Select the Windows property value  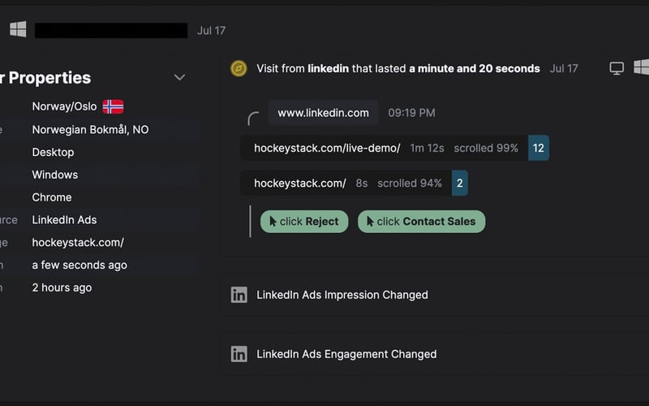(x=55, y=175)
